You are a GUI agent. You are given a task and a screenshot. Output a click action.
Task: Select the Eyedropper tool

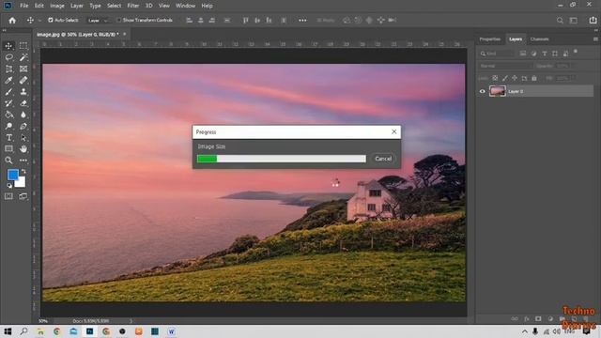[x=8, y=80]
